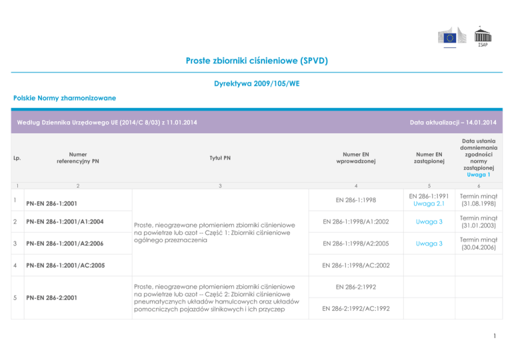
Task: Click the Według Dziennika Urzędowego UE banner text
Action: pos(109,122)
